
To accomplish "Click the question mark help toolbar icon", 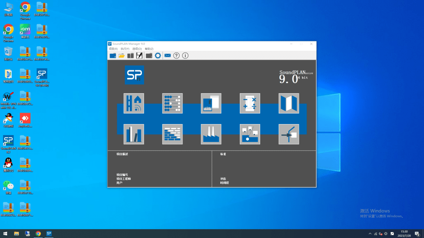I will point(177,55).
